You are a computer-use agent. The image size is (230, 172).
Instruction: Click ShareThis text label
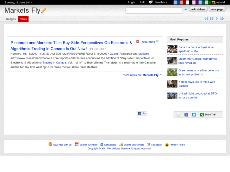210,115
